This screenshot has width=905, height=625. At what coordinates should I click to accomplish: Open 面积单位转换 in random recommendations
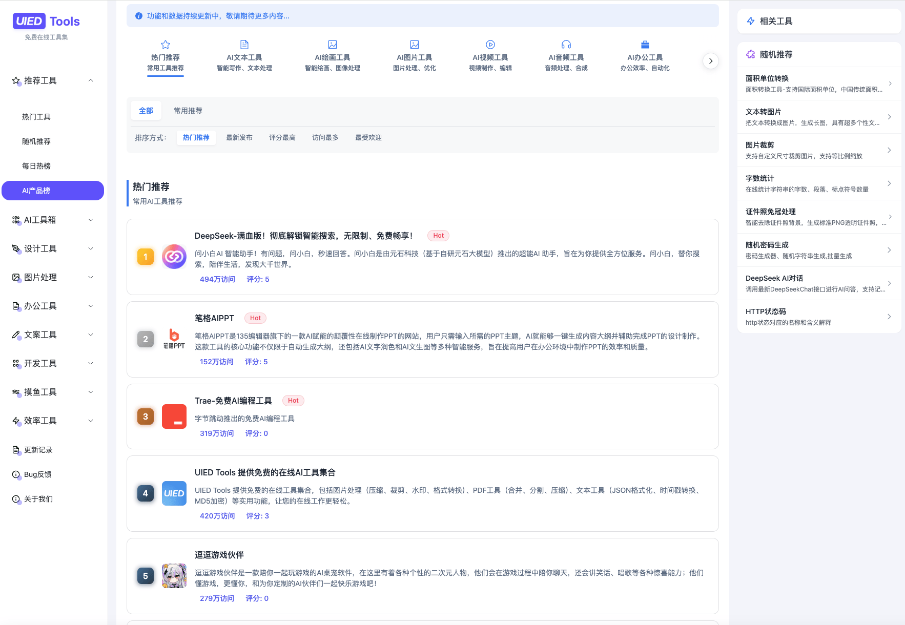point(819,84)
